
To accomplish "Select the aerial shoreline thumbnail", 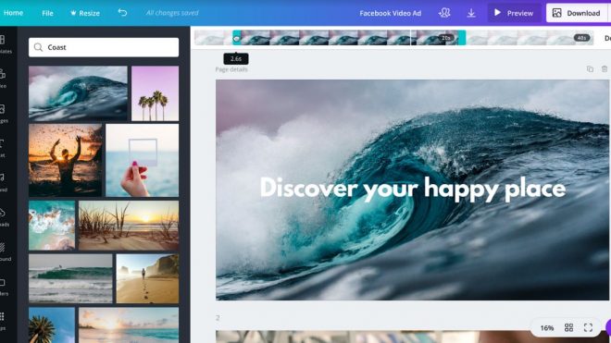I will tap(52, 225).
